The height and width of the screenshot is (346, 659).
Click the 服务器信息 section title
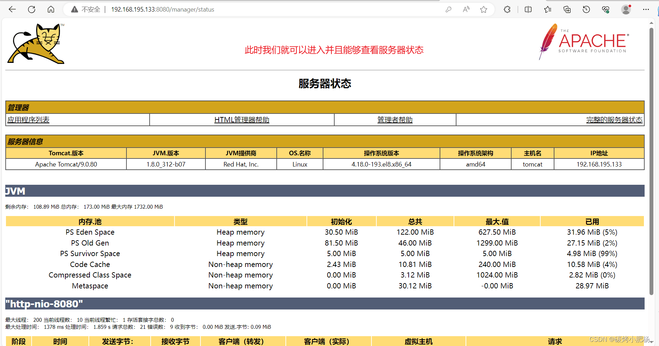click(25, 142)
